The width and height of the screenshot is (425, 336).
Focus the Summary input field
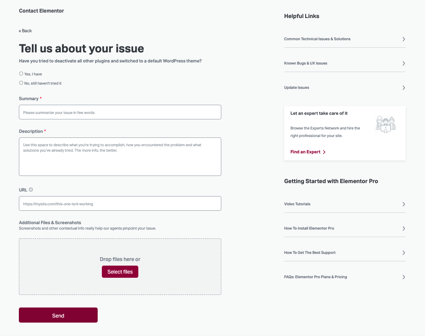coord(120,112)
